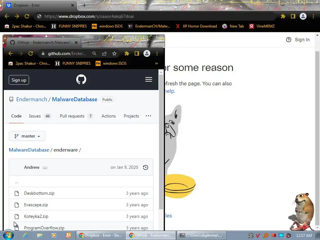Open EndermanCH/Malw... bookmark
Screen dimensions: 320x240
click(x=149, y=26)
